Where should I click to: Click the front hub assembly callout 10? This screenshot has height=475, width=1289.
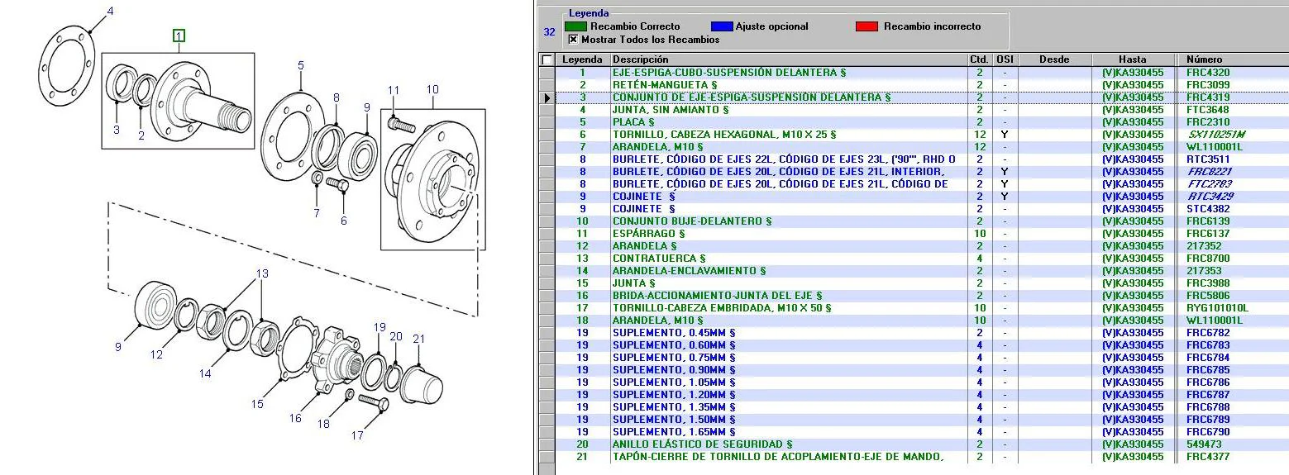coord(432,89)
